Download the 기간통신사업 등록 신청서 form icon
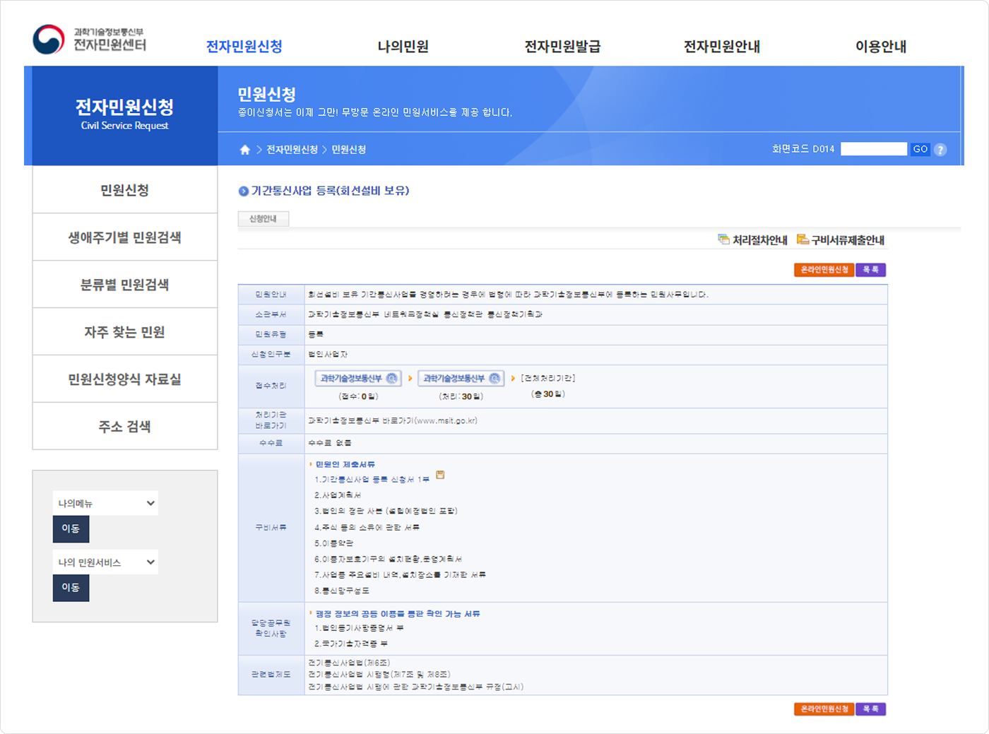This screenshot has width=989, height=734. click(x=440, y=475)
